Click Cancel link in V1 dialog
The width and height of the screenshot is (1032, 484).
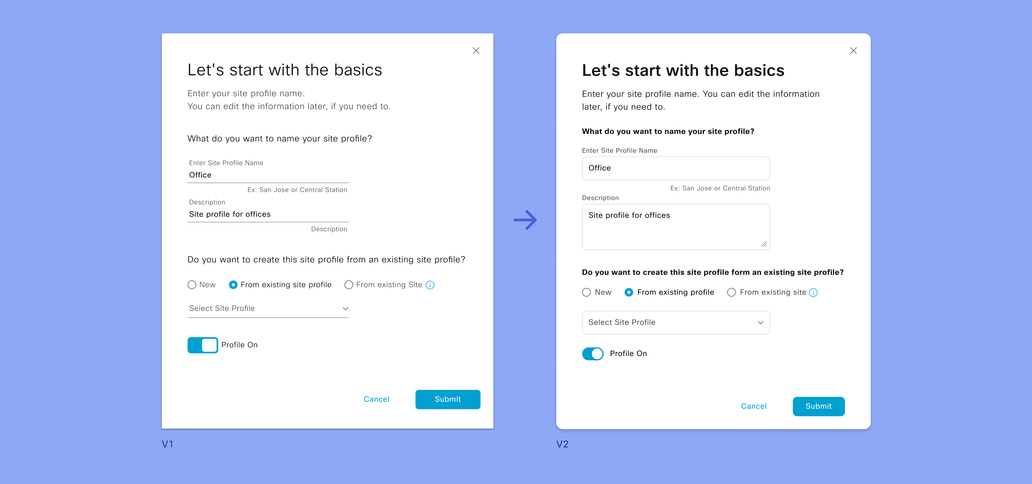click(x=377, y=400)
